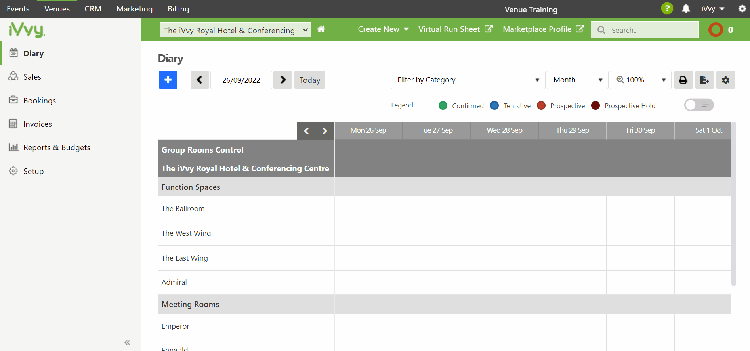The image size is (750, 351).
Task: Click the Sat 1 Oct column header
Action: tap(703, 130)
